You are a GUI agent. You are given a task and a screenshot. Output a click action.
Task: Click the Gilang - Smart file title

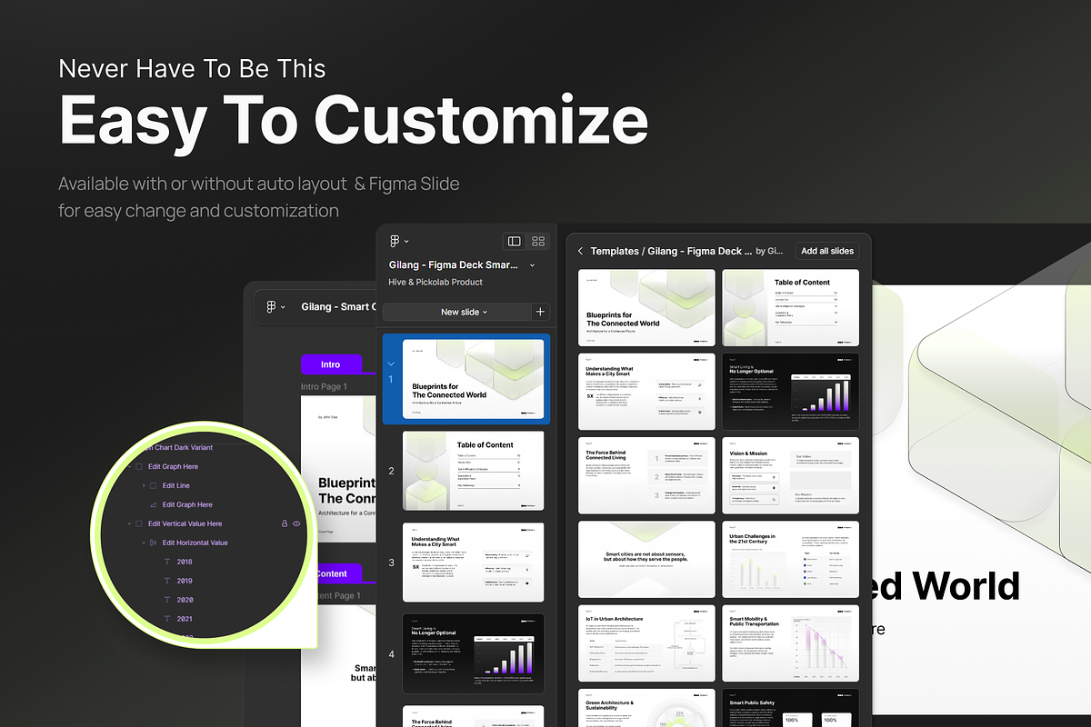tap(338, 306)
